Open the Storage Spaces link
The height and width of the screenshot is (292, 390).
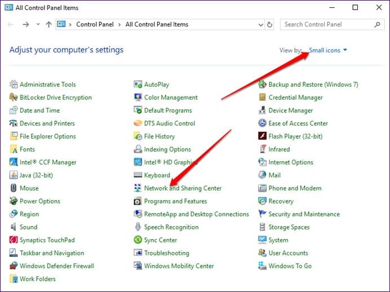pyautogui.click(x=289, y=227)
